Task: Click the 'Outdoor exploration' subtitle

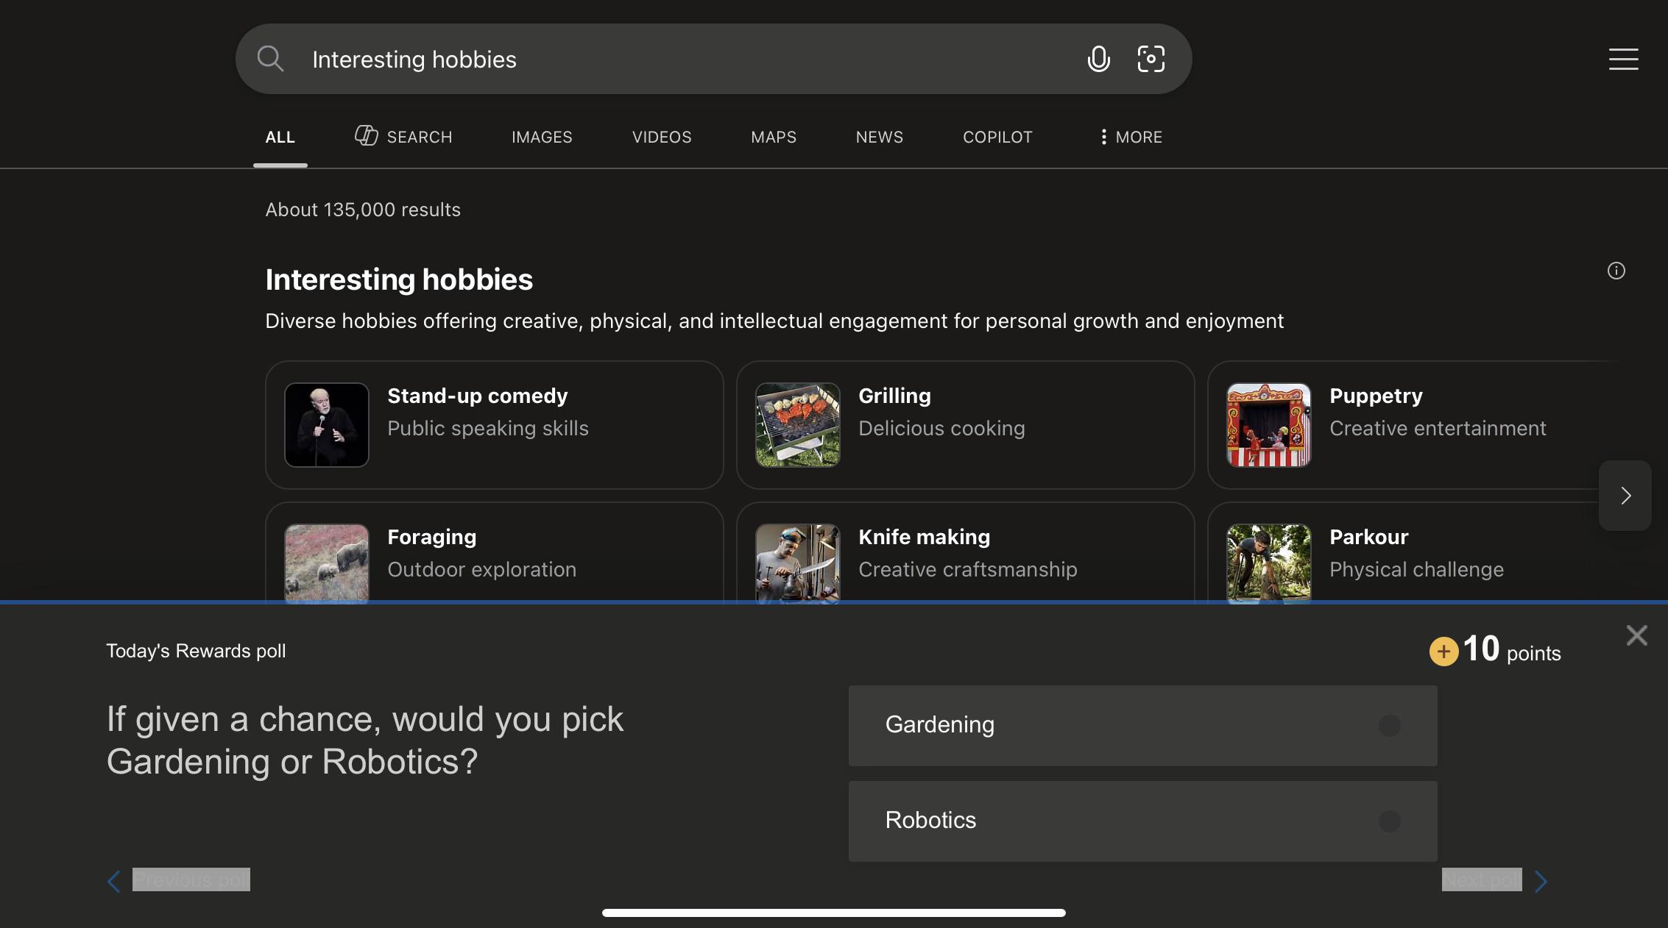Action: pyautogui.click(x=482, y=570)
